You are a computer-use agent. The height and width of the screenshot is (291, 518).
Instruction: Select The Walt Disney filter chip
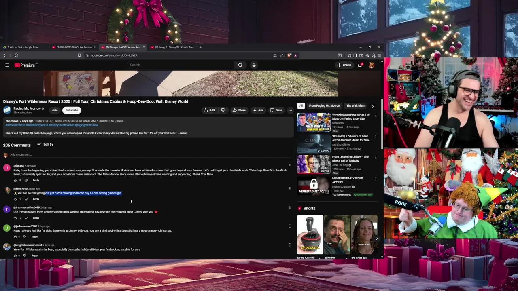click(x=356, y=106)
